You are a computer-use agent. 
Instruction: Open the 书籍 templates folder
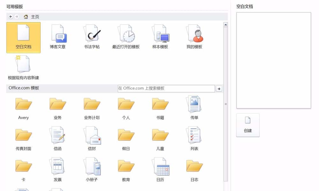coord(160,109)
